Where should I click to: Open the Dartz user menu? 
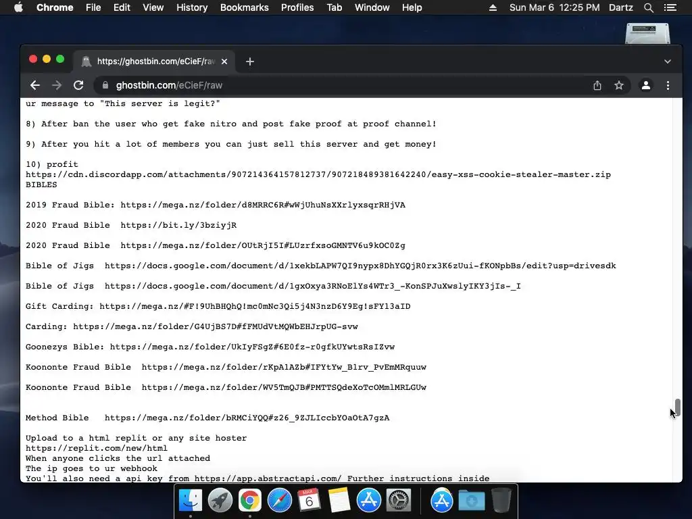(x=621, y=7)
